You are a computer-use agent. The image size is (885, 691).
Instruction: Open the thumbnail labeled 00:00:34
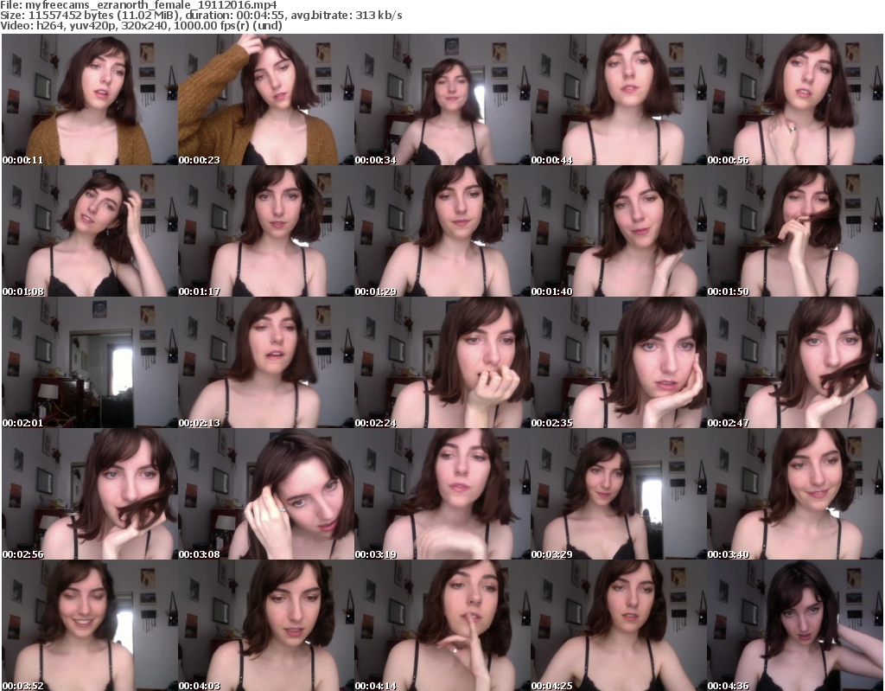(x=442, y=100)
